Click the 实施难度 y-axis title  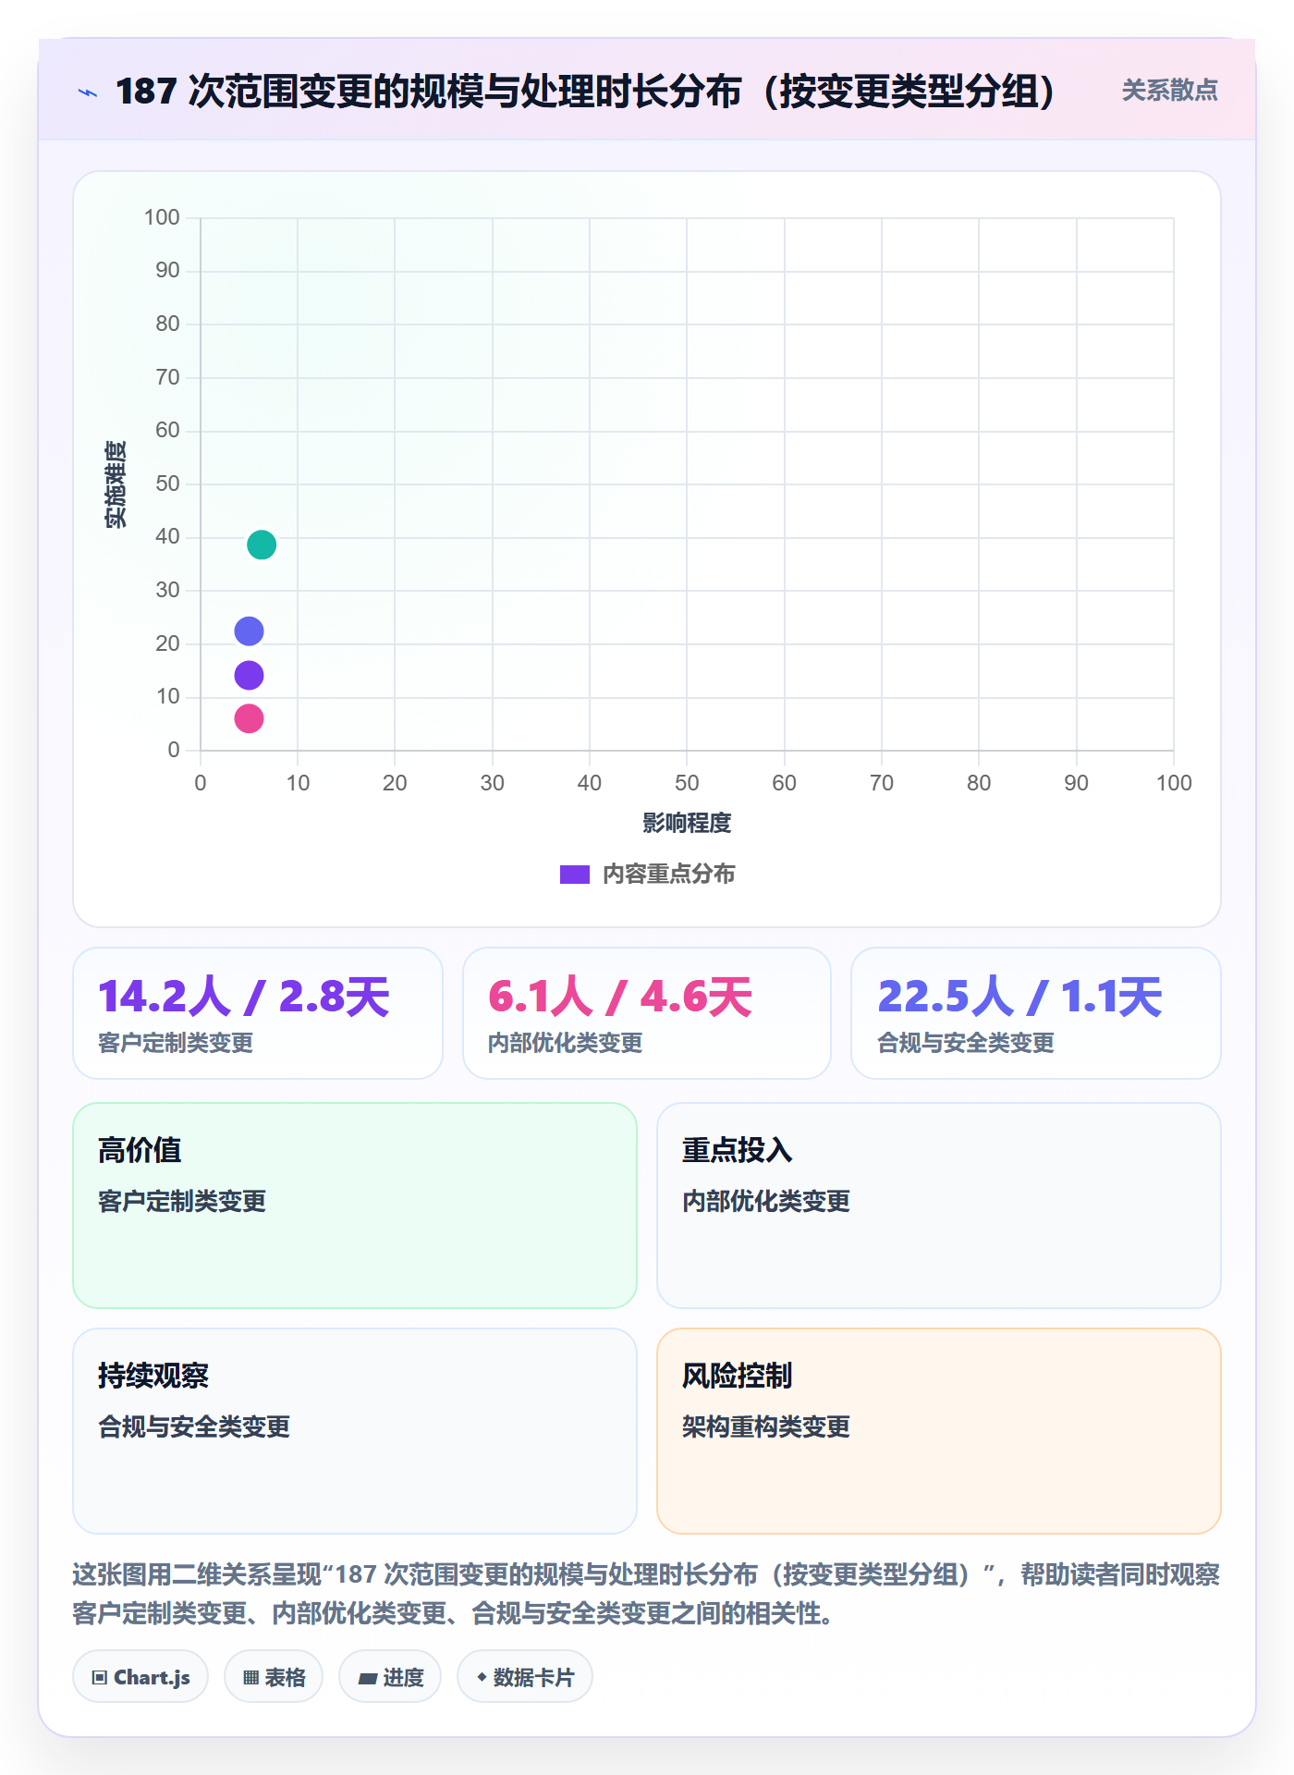pos(116,484)
